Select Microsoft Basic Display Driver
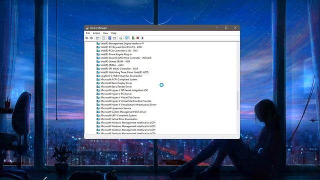The width and height of the screenshot is (320, 180). [116, 83]
